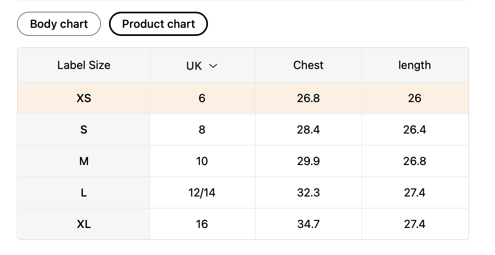Click the 26.4 length value for S
This screenshot has width=495, height=255.
(414, 130)
